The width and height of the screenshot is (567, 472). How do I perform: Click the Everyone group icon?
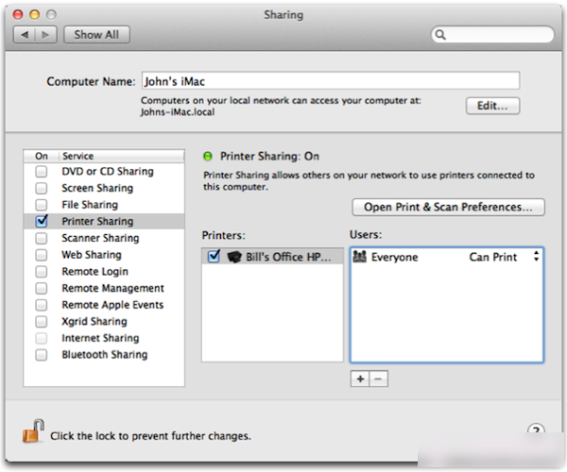coord(359,257)
